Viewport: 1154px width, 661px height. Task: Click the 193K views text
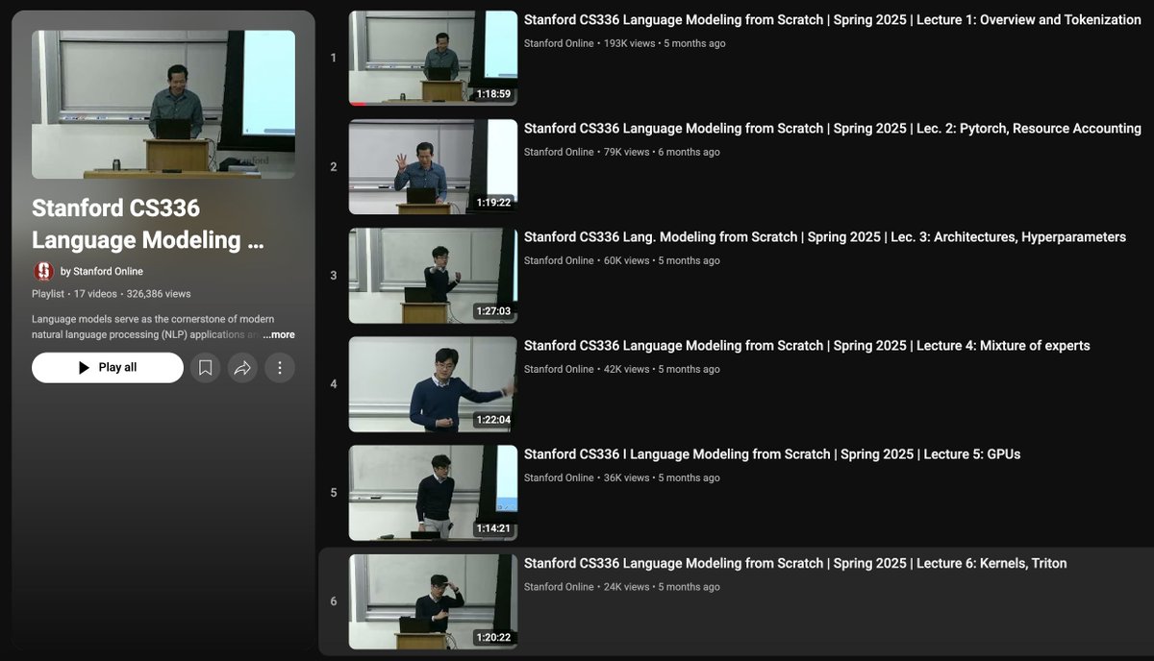coord(629,43)
